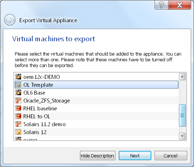Click the OL Template VM icon

click(18, 85)
